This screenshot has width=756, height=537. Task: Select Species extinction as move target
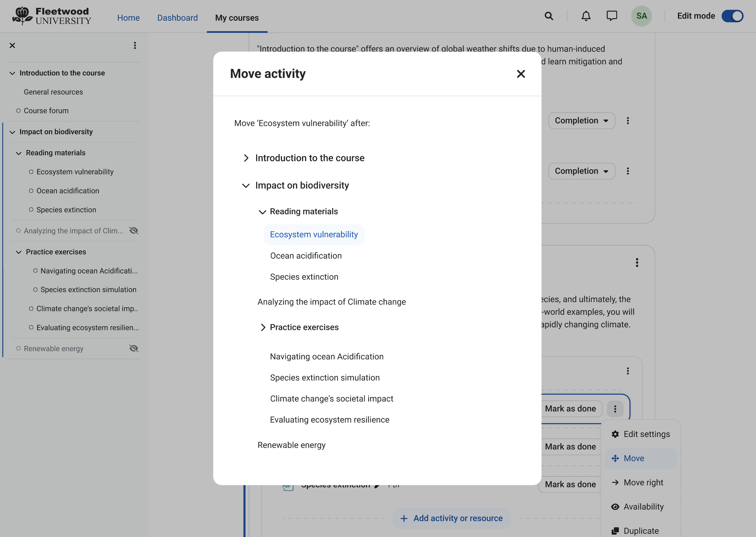pos(304,277)
